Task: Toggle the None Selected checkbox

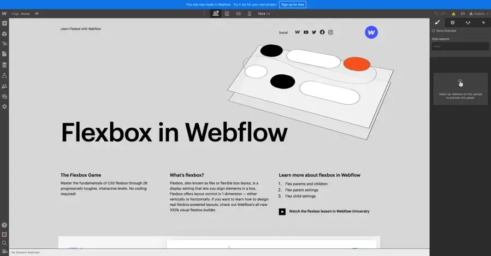Action: pyautogui.click(x=434, y=31)
